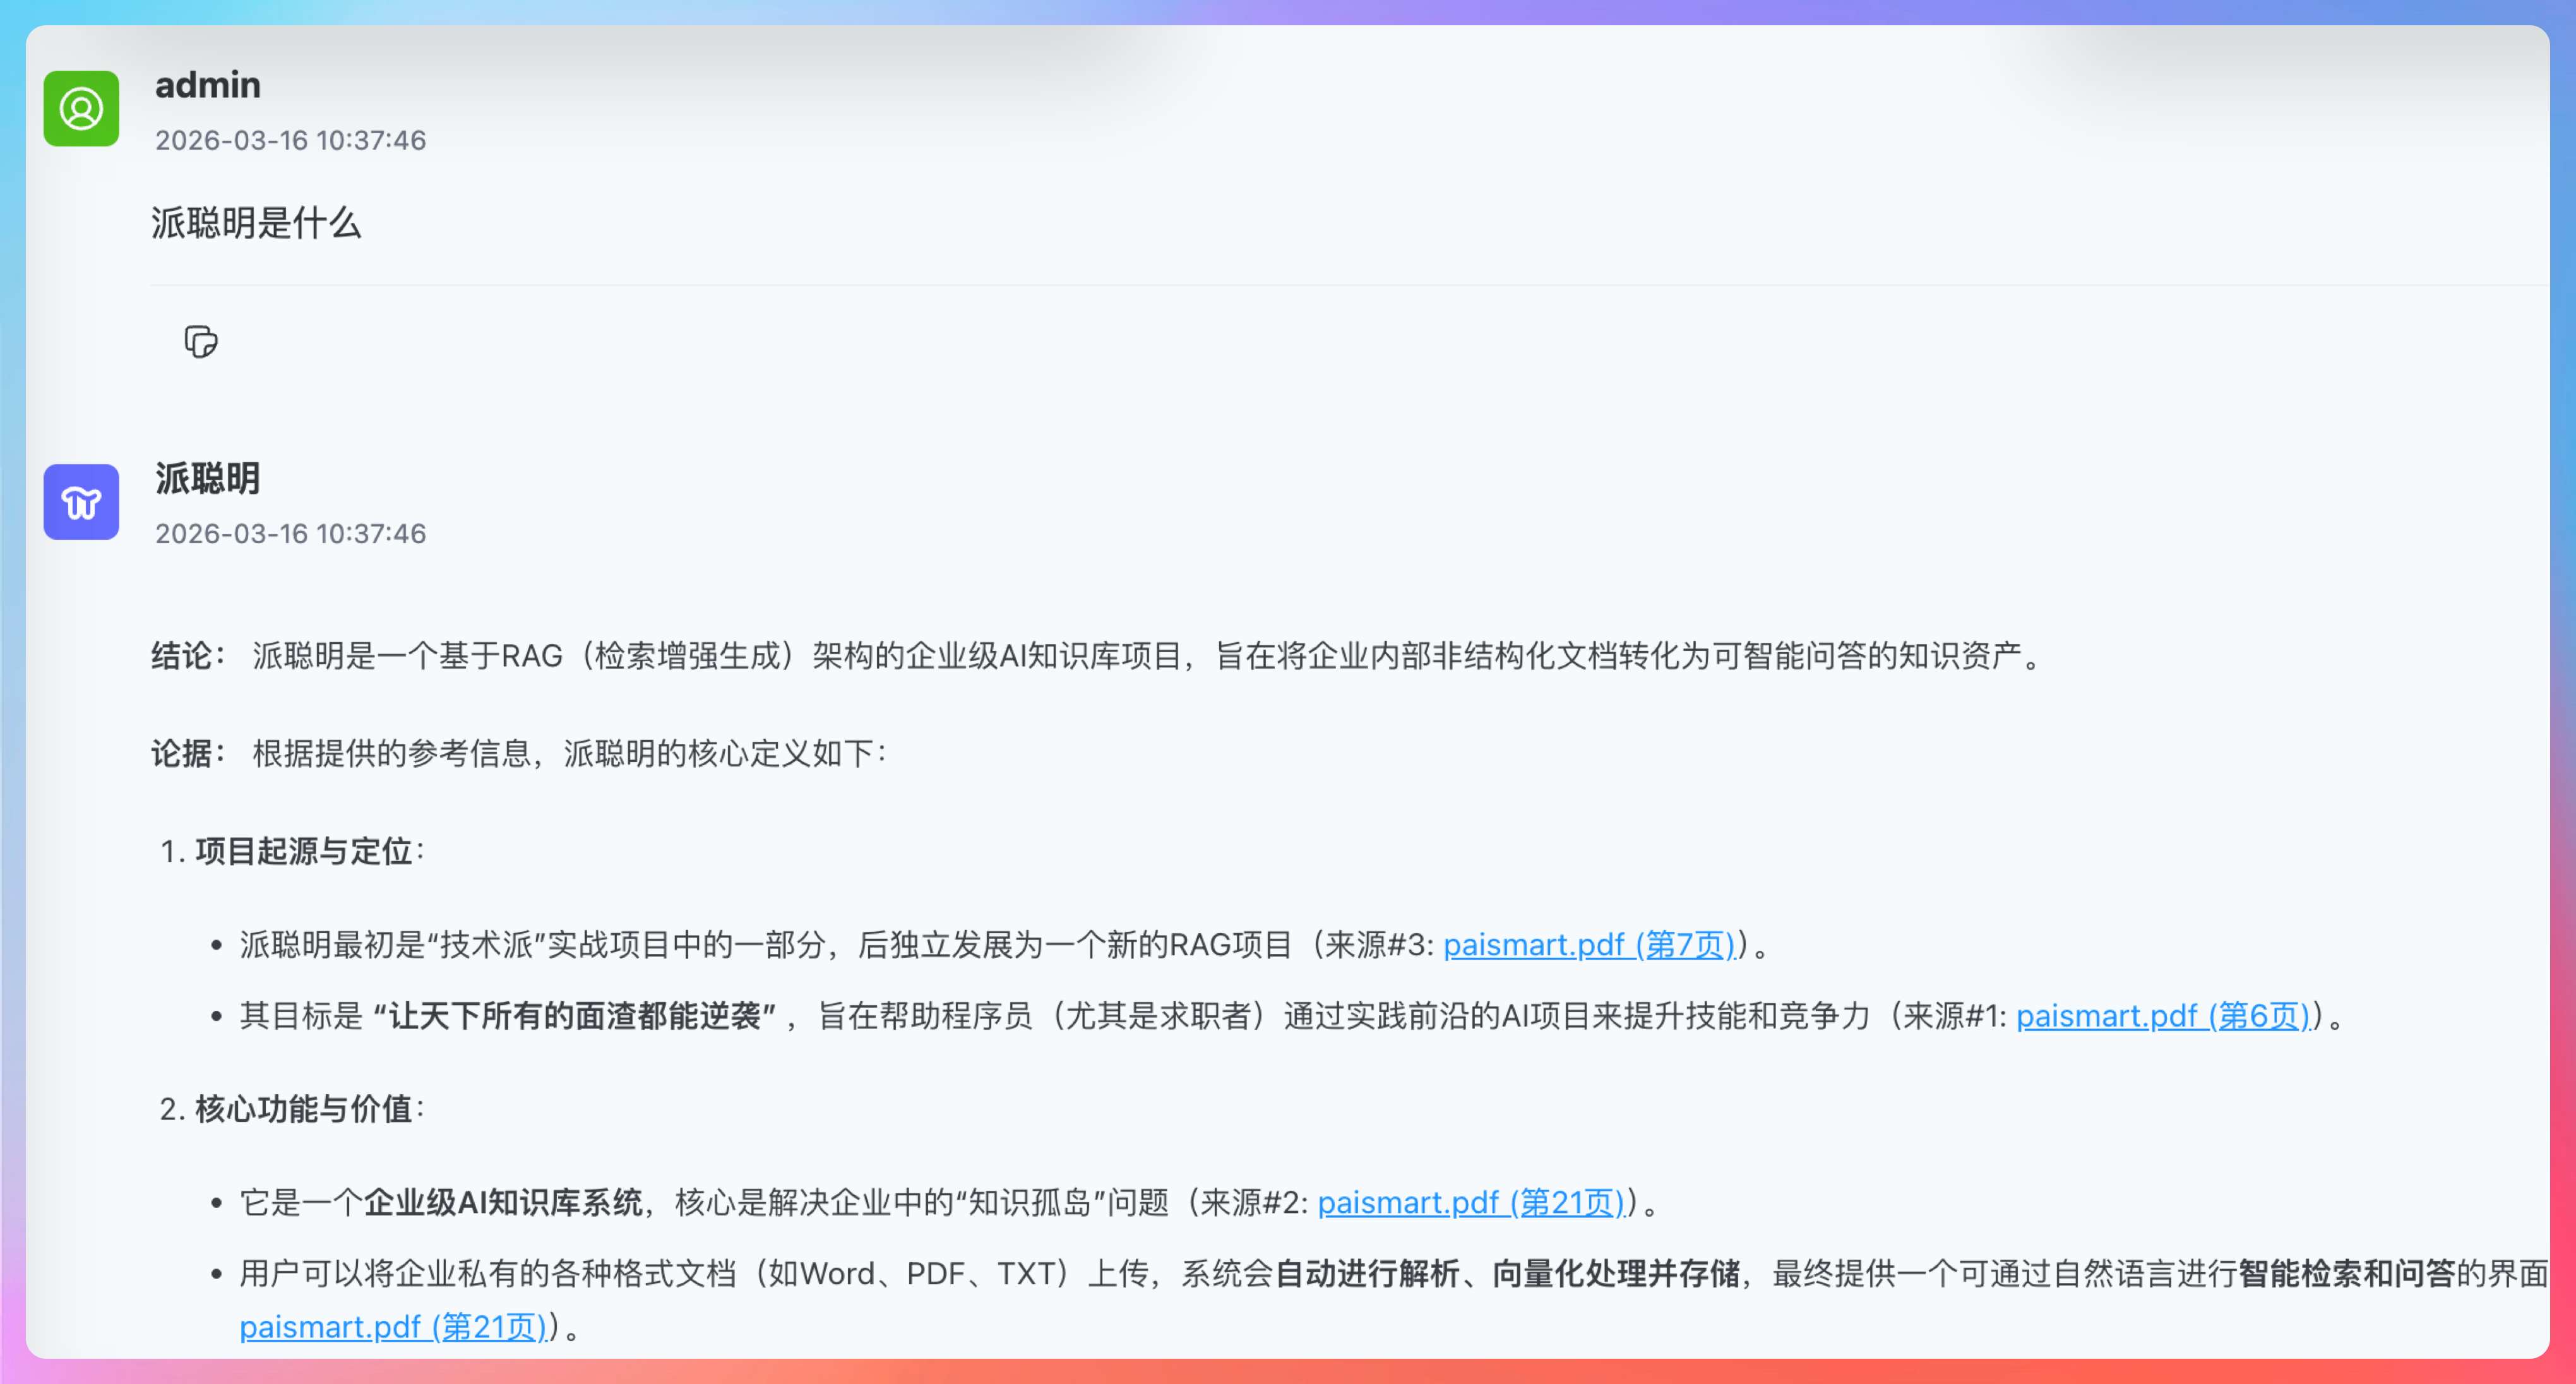The image size is (2576, 1384).
Task: Click bold phrase 企业级AI知识库系统
Action: (502, 1202)
